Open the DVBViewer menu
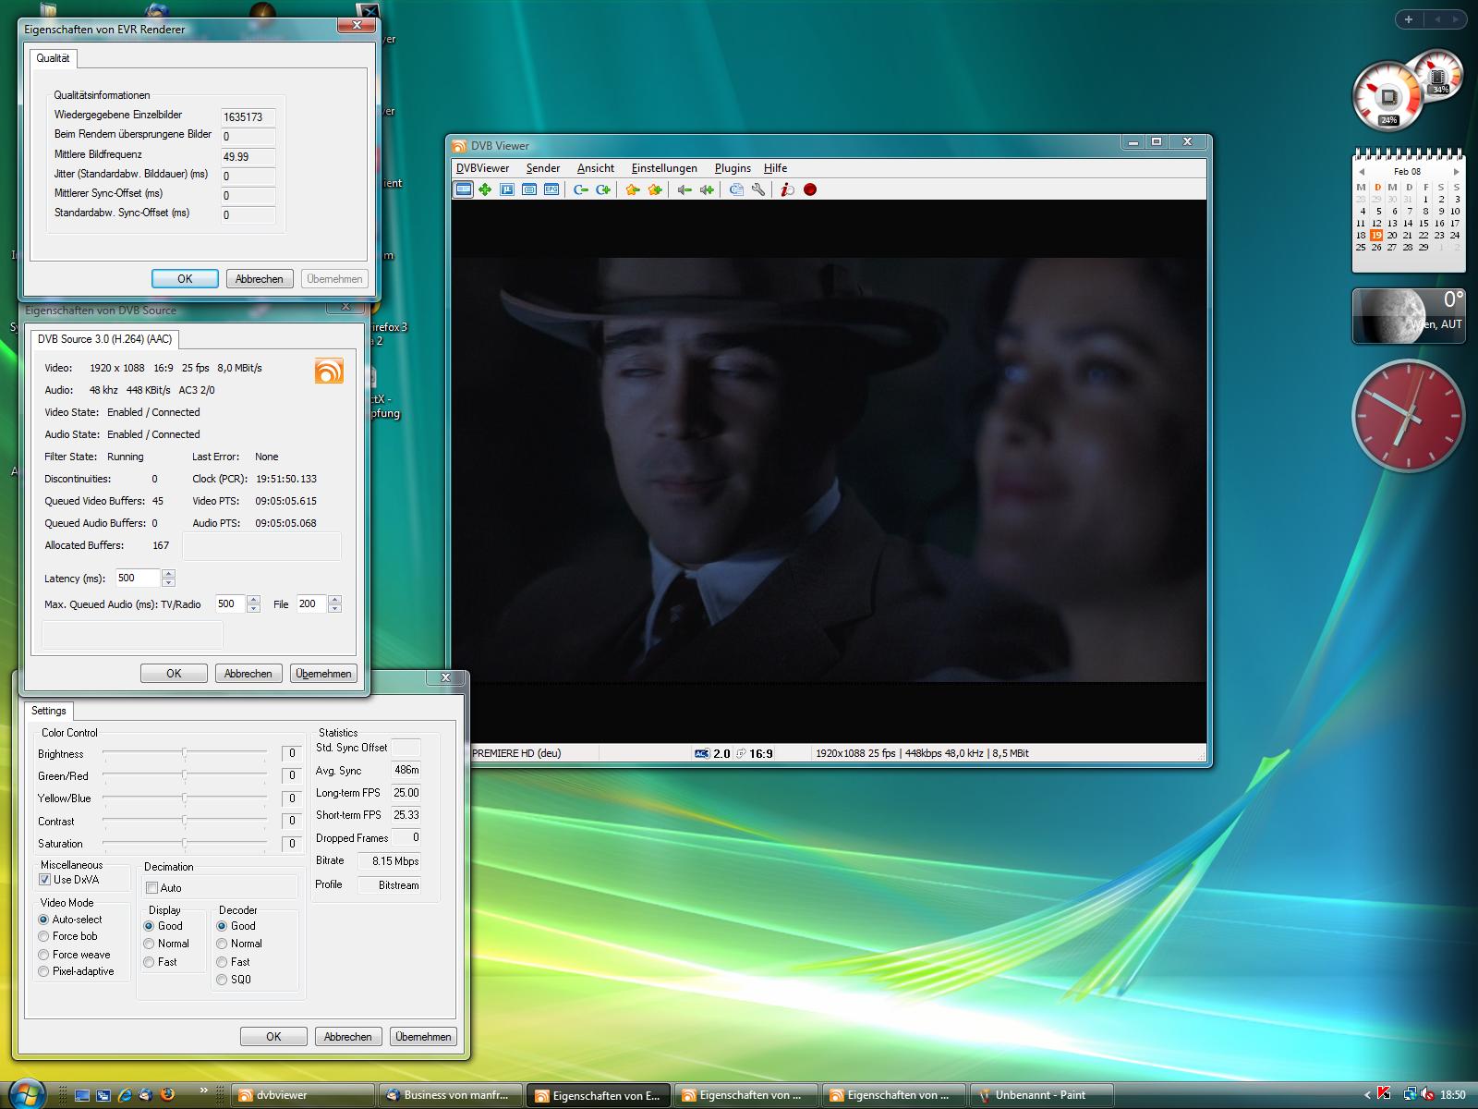1478x1109 pixels. click(x=482, y=168)
